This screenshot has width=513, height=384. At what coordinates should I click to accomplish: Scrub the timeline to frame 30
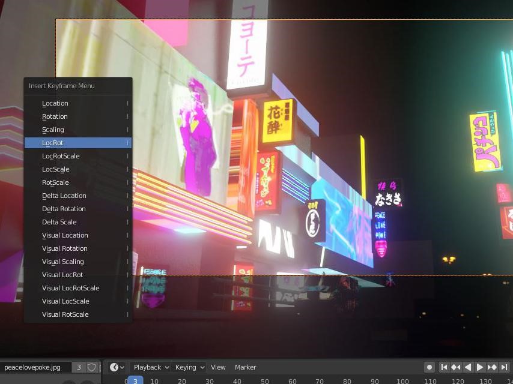(208, 381)
